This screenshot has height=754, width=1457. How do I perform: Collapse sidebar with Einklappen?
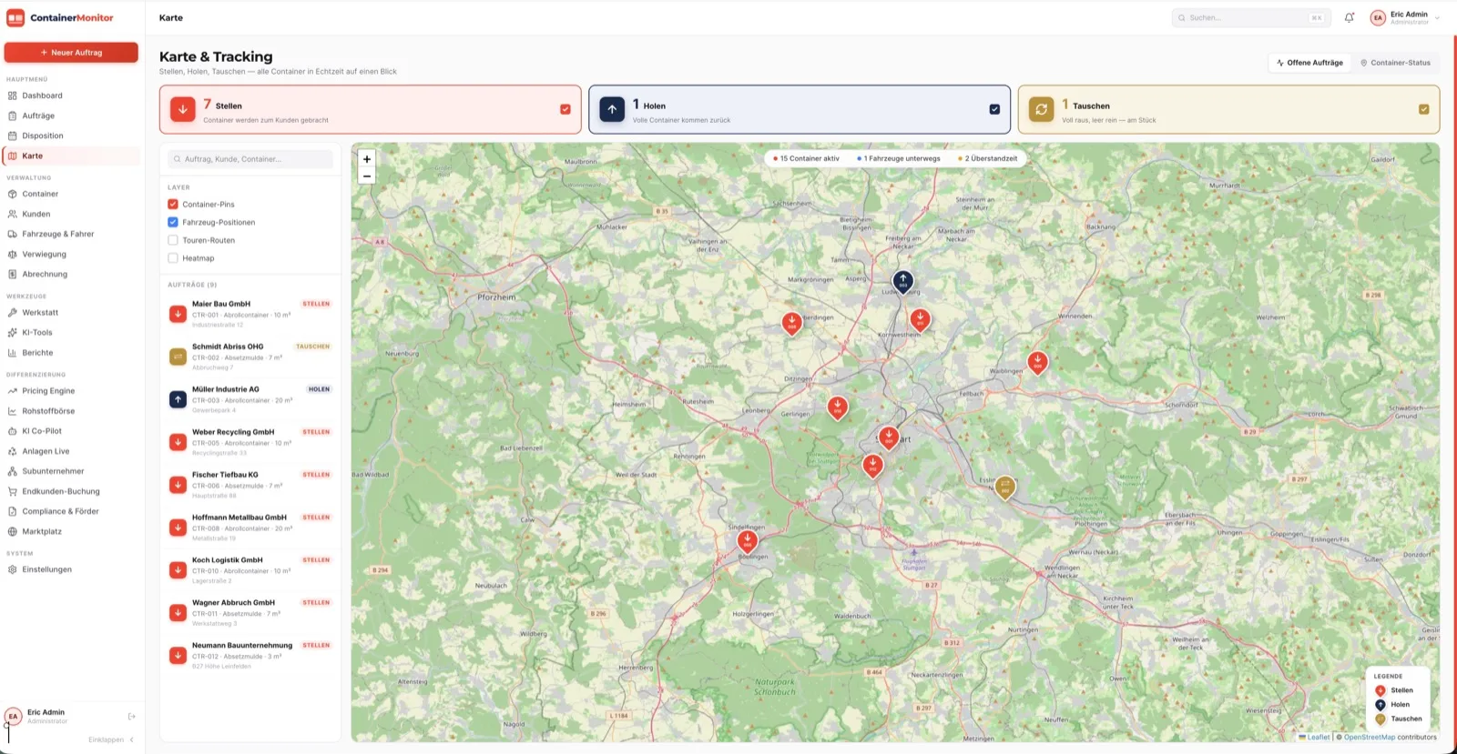pyautogui.click(x=111, y=739)
